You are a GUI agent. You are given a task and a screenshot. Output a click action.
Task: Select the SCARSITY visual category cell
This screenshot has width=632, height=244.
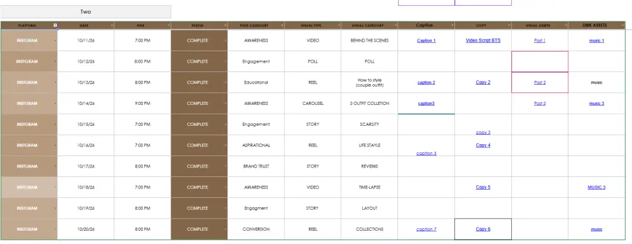pos(370,125)
